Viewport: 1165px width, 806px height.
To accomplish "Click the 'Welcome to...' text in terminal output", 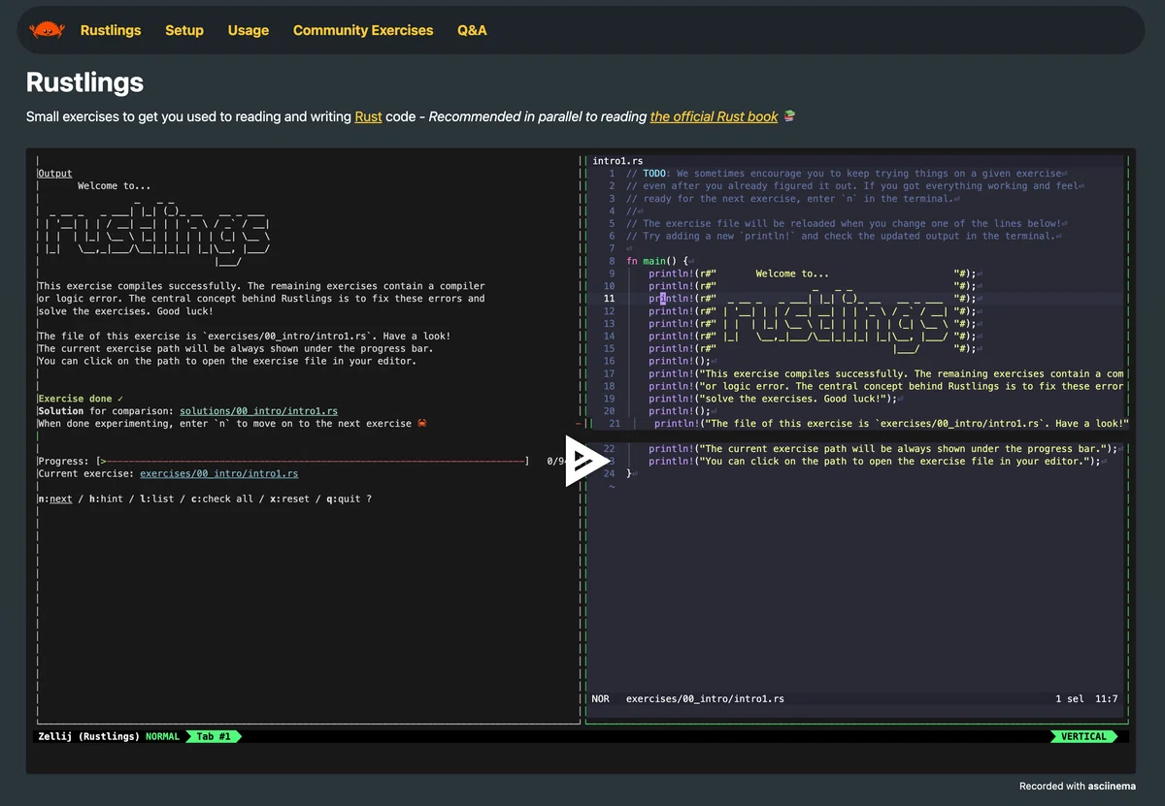I will (x=114, y=186).
